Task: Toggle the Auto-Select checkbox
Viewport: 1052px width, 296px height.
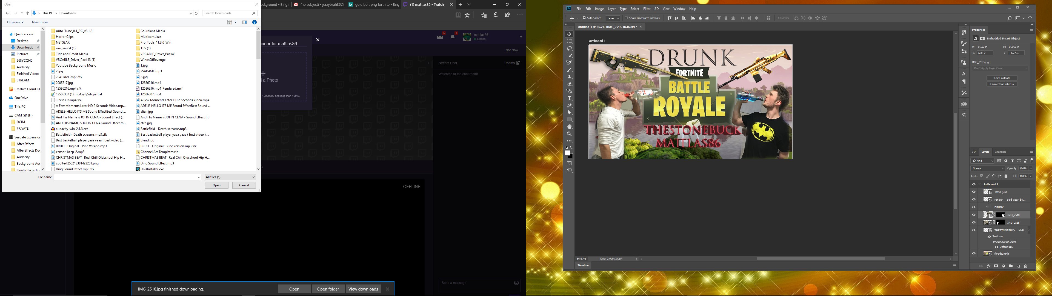Action: [584, 18]
